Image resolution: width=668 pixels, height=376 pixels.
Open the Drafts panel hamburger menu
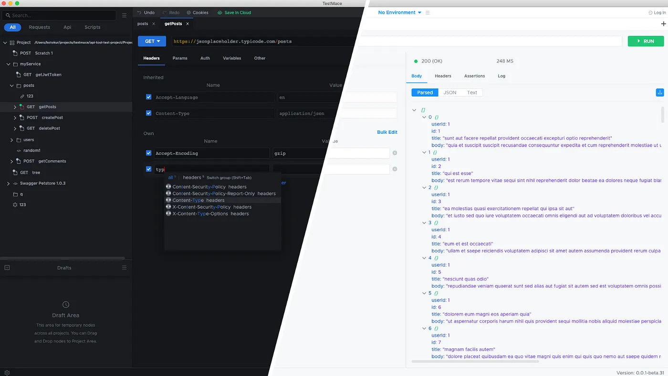click(x=124, y=268)
